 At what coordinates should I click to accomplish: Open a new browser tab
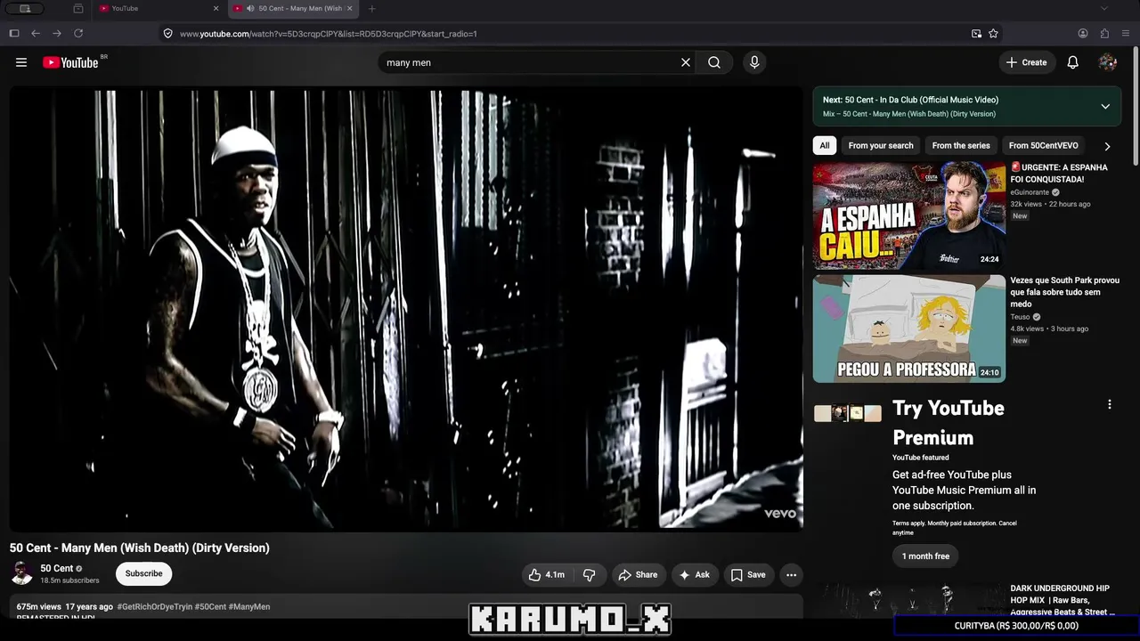[371, 9]
